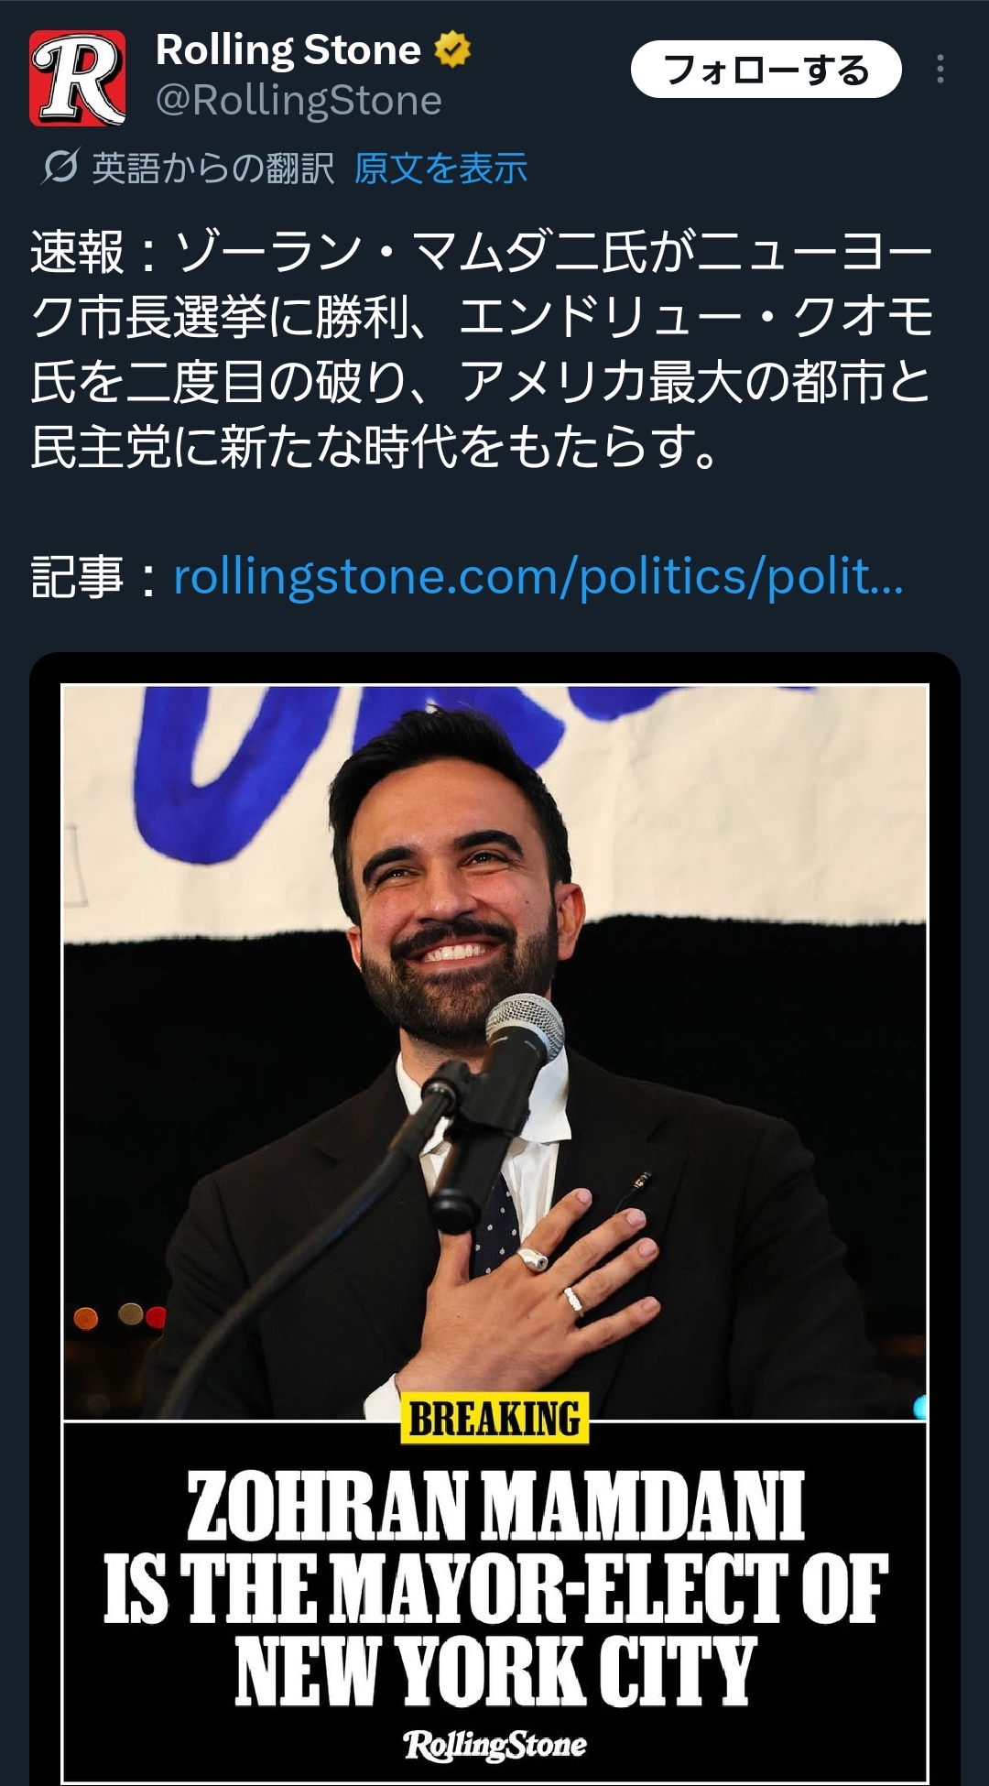This screenshot has height=1786, width=989.
Task: Tap the translated tweet text starting 速報
Action: tap(482, 349)
